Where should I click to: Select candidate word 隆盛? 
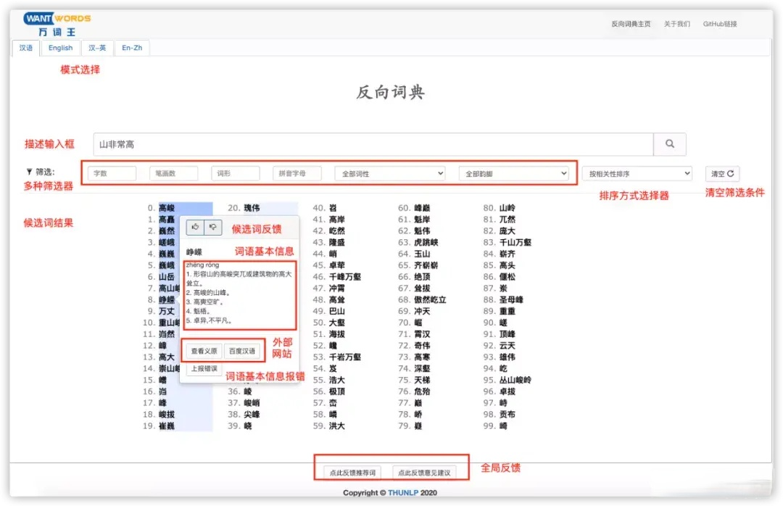coord(337,242)
